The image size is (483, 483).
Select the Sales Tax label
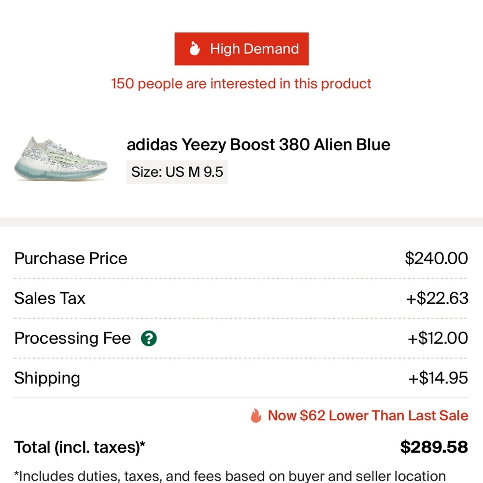[50, 298]
